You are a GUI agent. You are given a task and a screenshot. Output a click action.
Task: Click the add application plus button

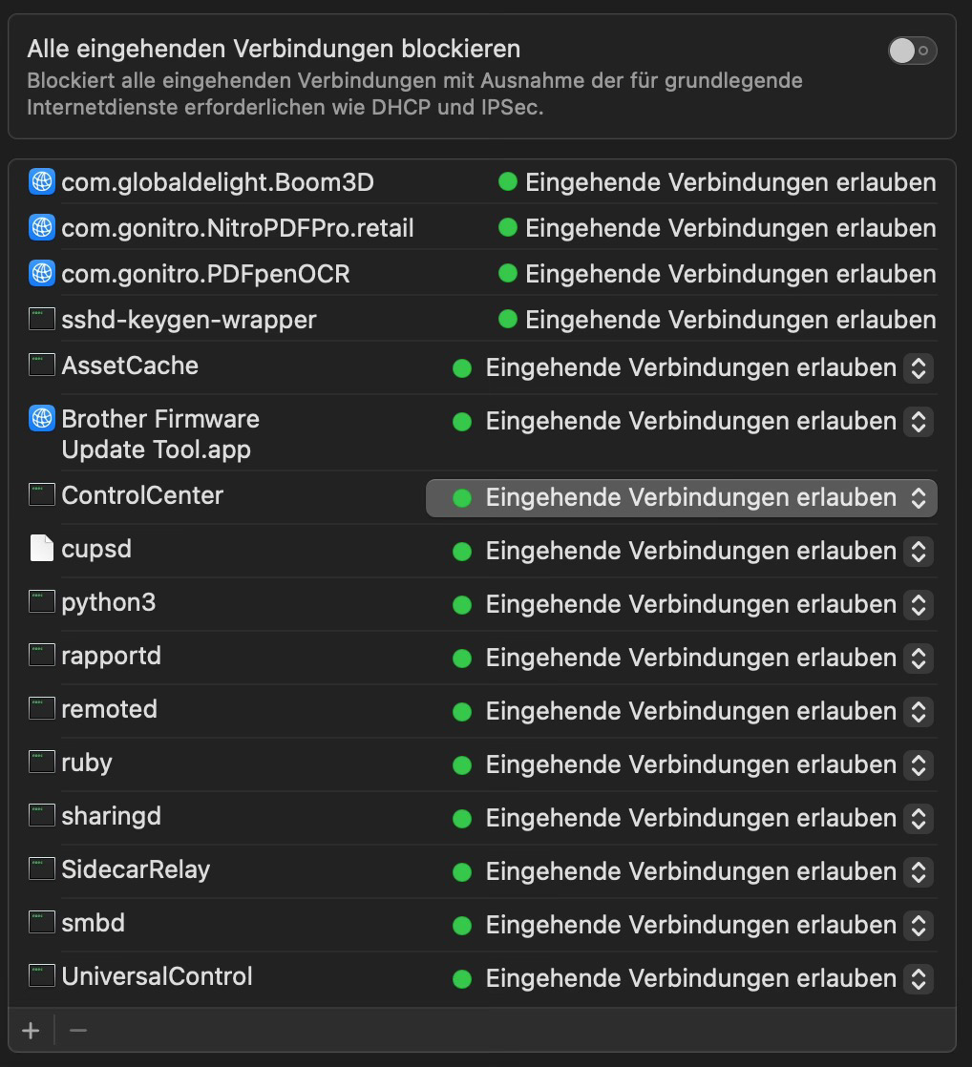click(31, 1031)
